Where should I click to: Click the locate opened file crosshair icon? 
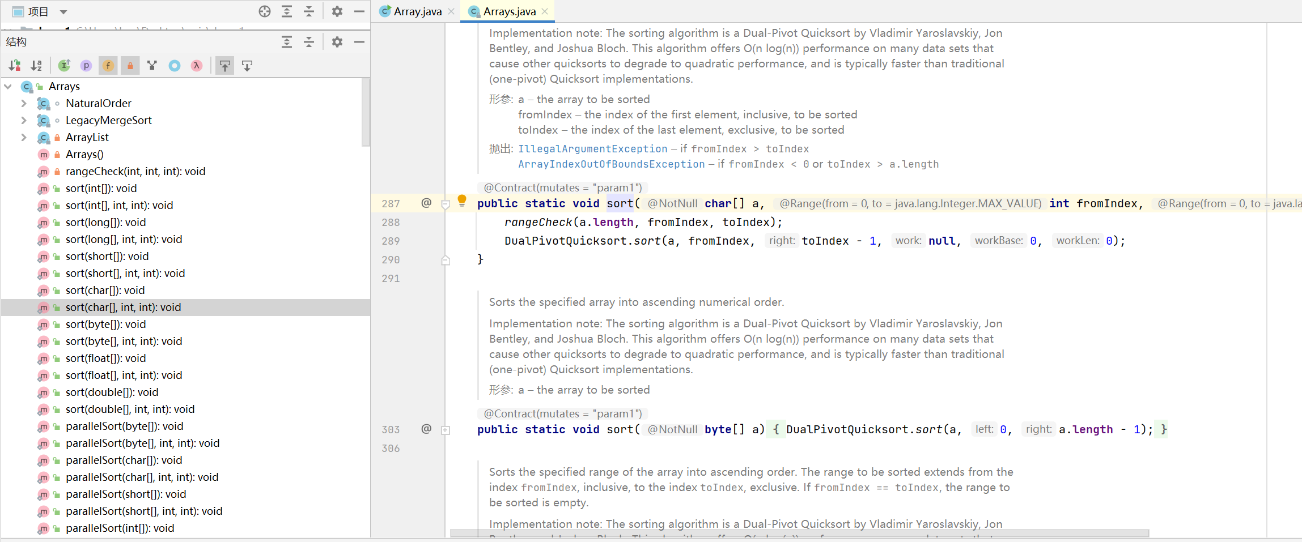point(265,11)
